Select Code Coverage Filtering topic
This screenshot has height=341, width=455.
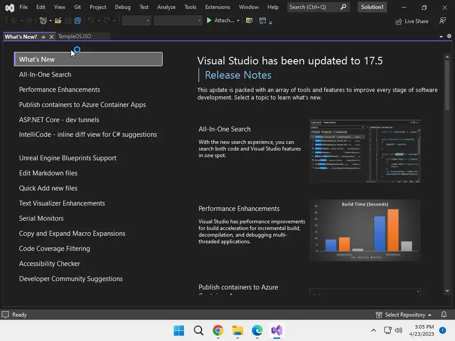pos(55,249)
